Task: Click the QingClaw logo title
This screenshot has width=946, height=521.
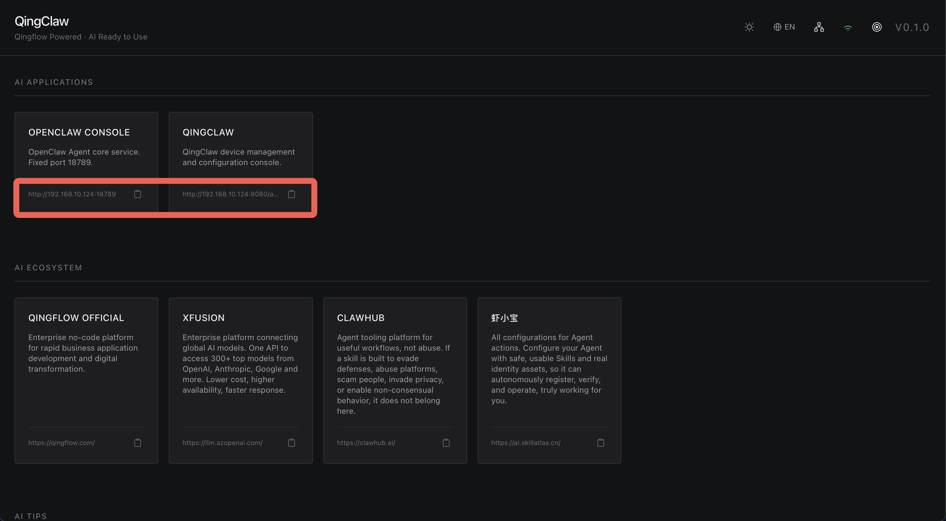Action: click(41, 21)
